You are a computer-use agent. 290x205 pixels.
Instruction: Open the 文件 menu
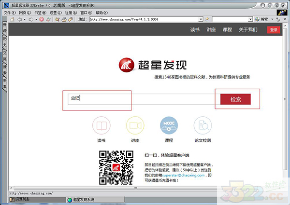pos(10,13)
